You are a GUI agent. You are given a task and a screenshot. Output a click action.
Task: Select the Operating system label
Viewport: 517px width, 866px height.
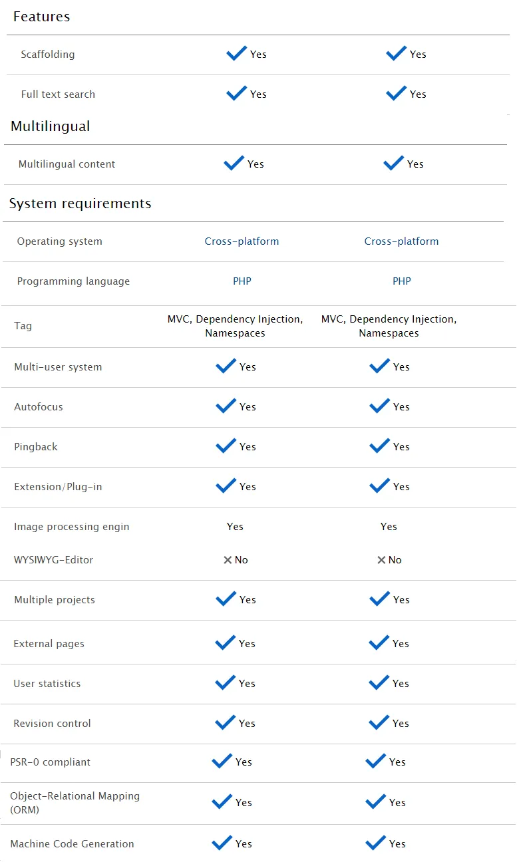pos(59,241)
